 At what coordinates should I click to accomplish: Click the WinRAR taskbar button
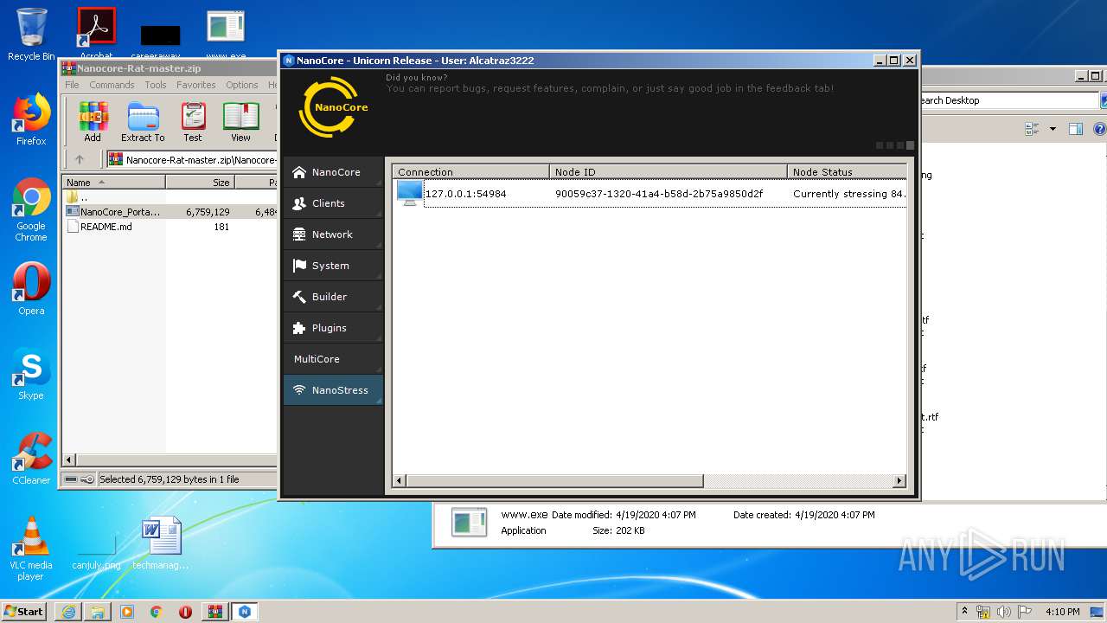(214, 612)
